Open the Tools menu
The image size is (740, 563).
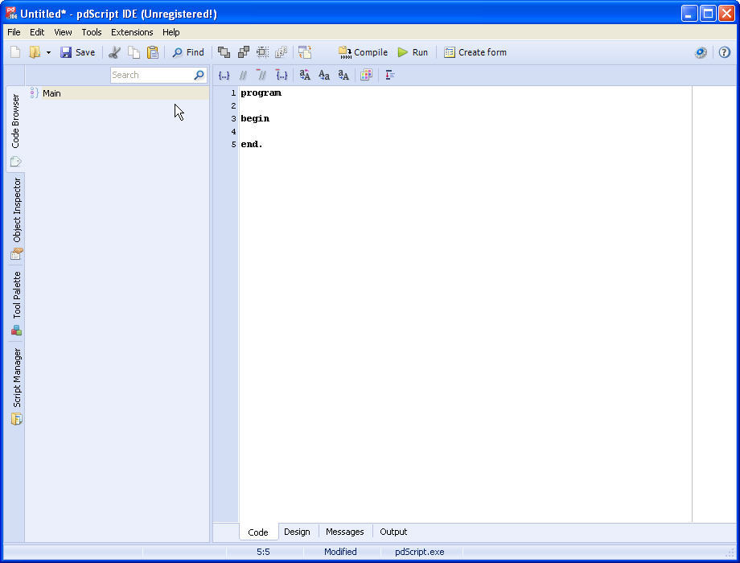[92, 32]
